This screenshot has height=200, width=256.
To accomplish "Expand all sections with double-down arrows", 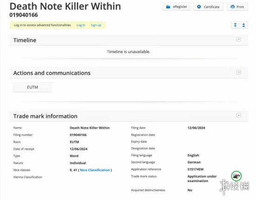I will 235,25.
